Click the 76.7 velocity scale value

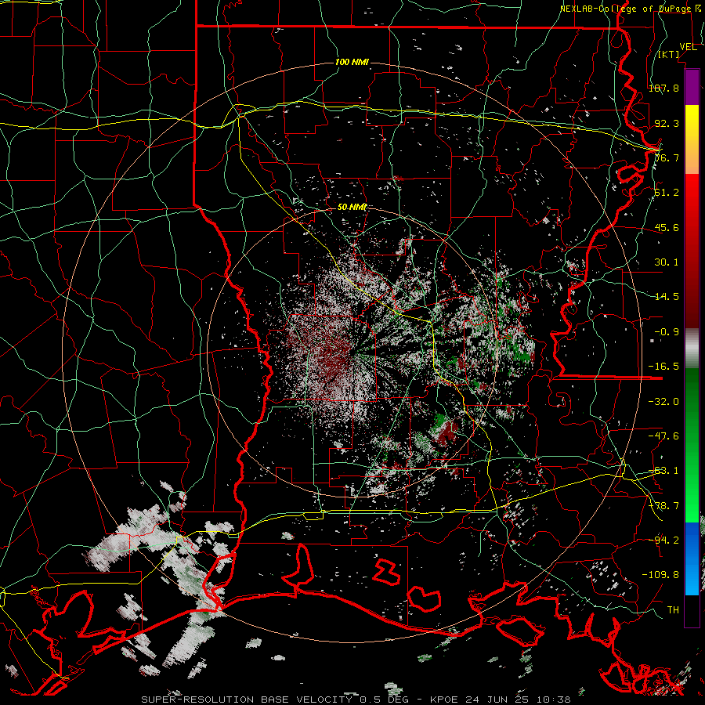(x=667, y=157)
